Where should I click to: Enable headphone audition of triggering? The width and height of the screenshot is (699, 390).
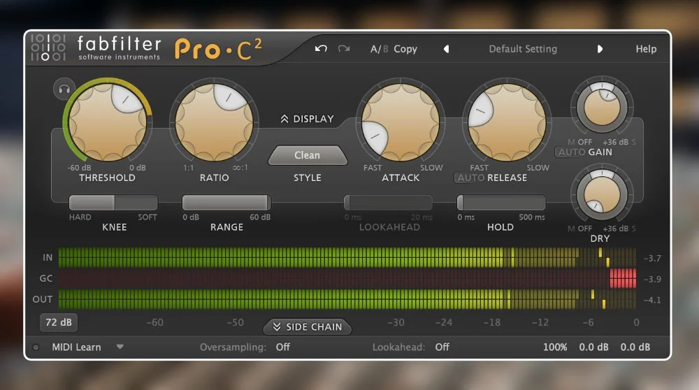click(x=64, y=89)
